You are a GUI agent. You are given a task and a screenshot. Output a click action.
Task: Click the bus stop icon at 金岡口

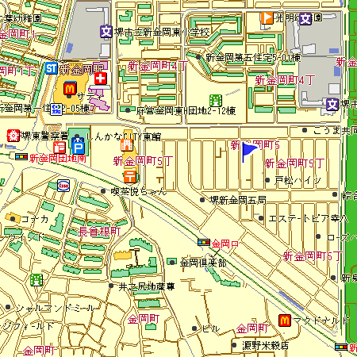pyautogui.click(x=204, y=242)
